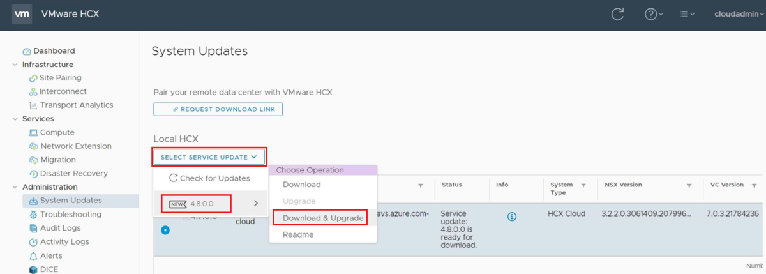Open Select Service Update dropdown
The width and height of the screenshot is (766, 274).
pyautogui.click(x=209, y=157)
